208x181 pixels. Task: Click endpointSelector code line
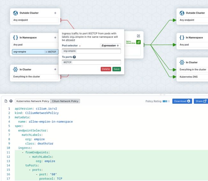tap(33, 131)
